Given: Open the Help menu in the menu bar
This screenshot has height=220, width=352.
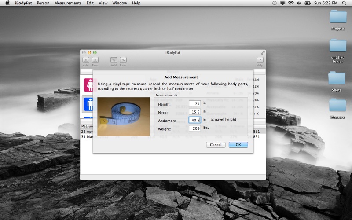Looking at the screenshot, I should [136, 3].
